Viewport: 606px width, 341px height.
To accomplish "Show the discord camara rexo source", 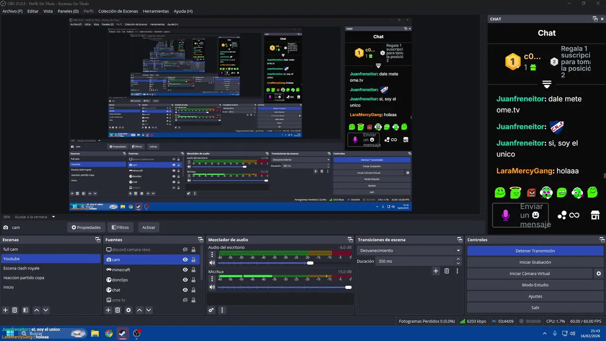I will tap(185, 250).
